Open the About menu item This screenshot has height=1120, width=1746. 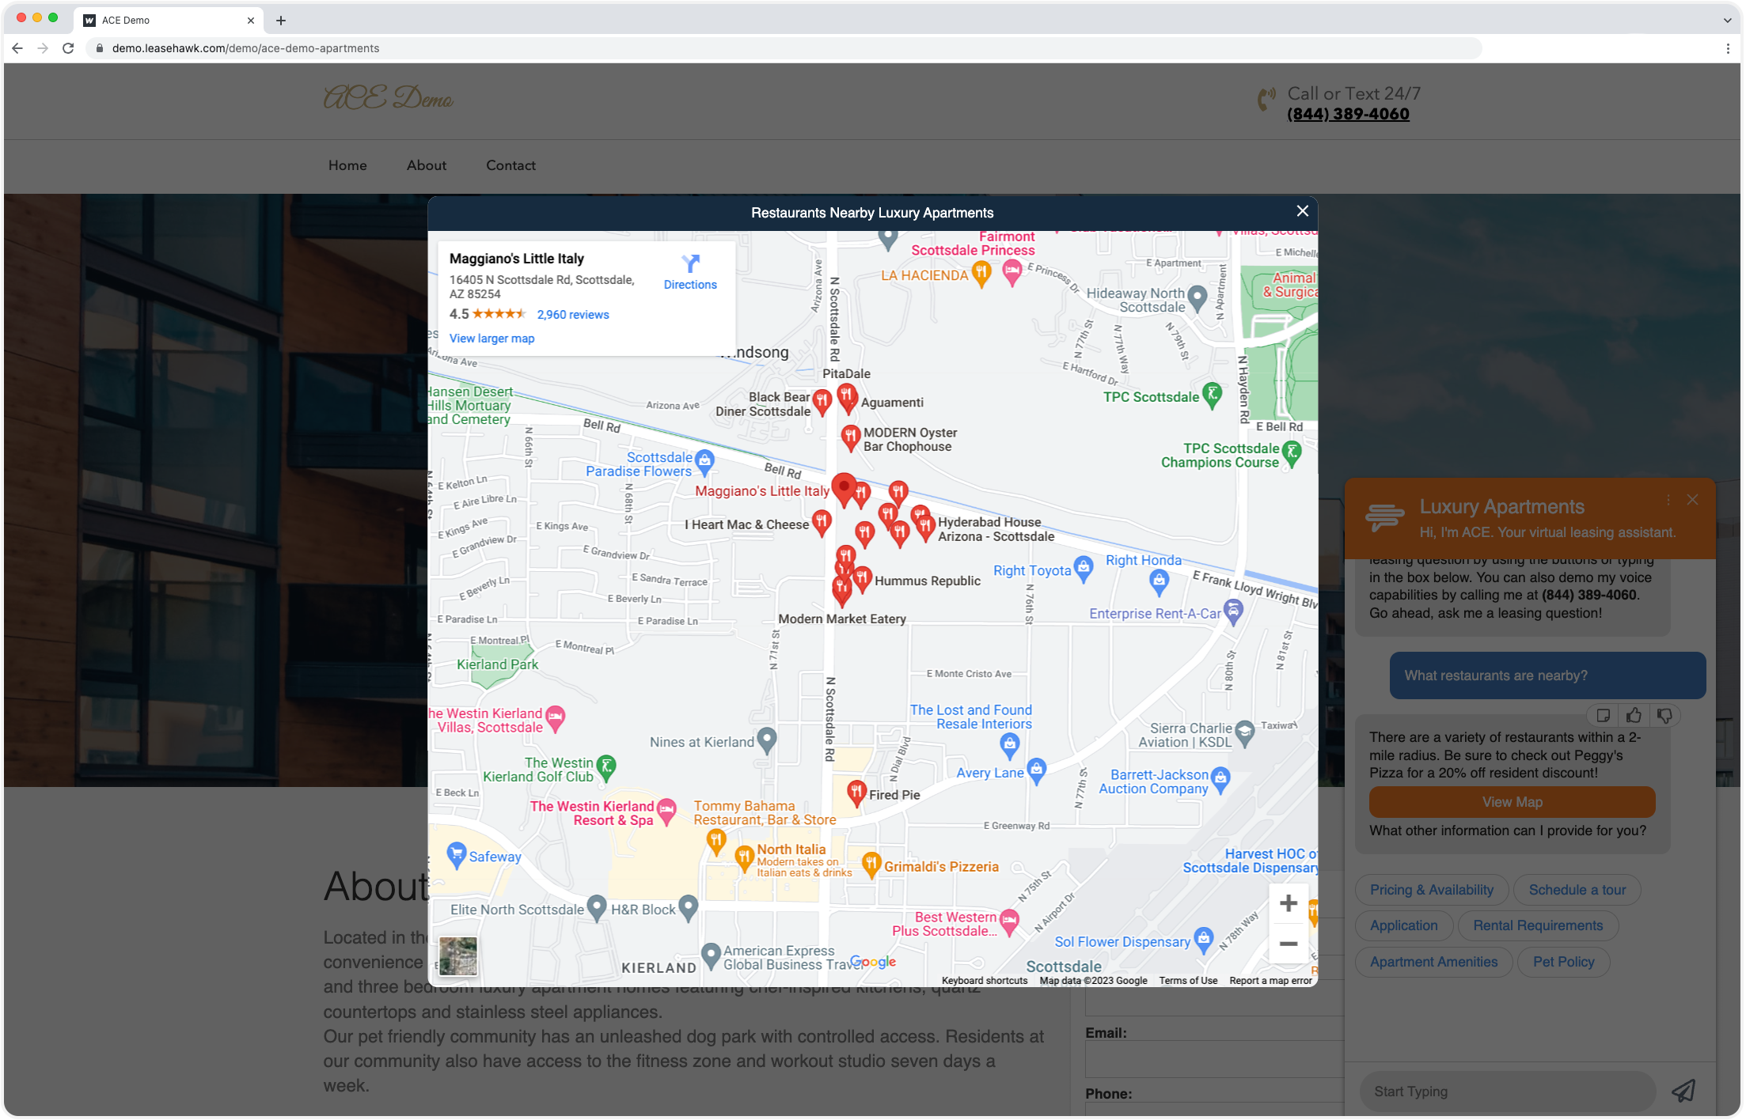coord(426,165)
